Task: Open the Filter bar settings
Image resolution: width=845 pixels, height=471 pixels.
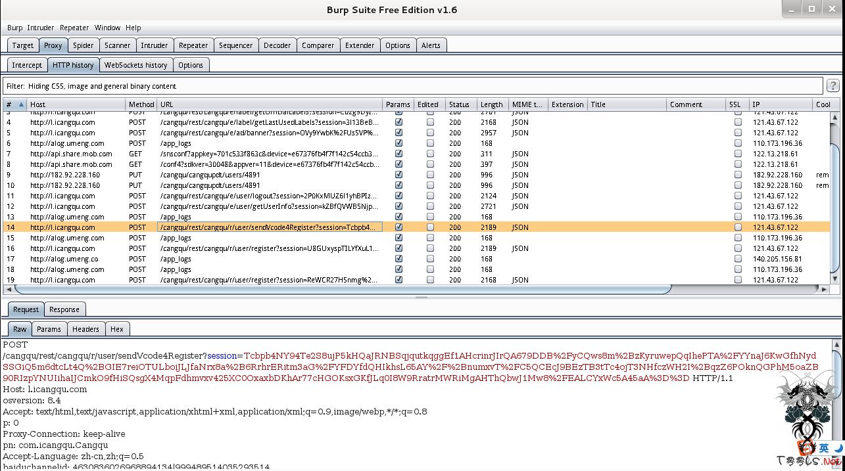Action: pyautogui.click(x=412, y=86)
